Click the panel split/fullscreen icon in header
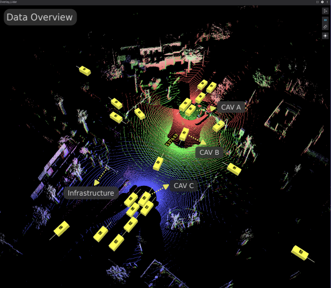This screenshot has width=331, height=288. click(317, 2)
